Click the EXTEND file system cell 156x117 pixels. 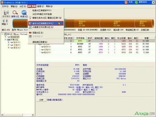point(80,44)
